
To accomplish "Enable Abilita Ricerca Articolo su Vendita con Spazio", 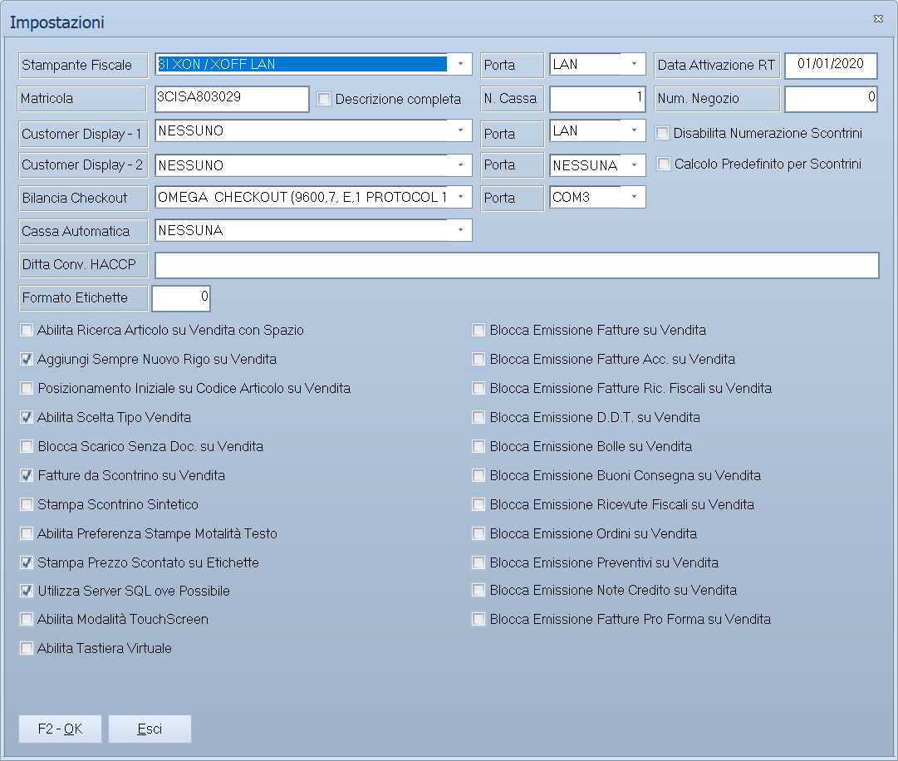I will pyautogui.click(x=27, y=330).
